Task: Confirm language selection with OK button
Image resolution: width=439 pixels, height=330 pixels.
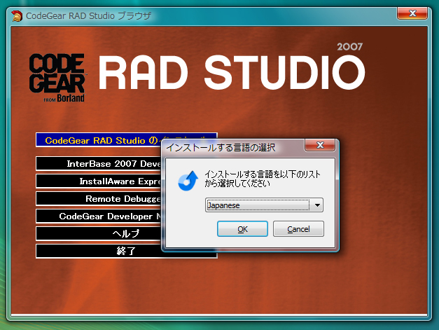Action: (242, 229)
